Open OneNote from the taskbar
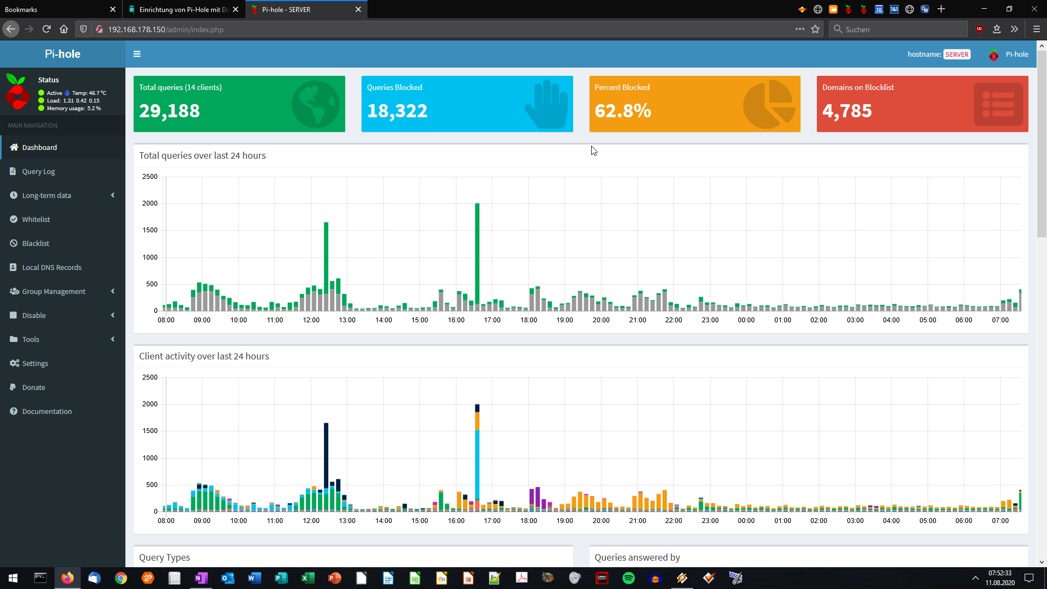The height and width of the screenshot is (589, 1047). pos(201,578)
